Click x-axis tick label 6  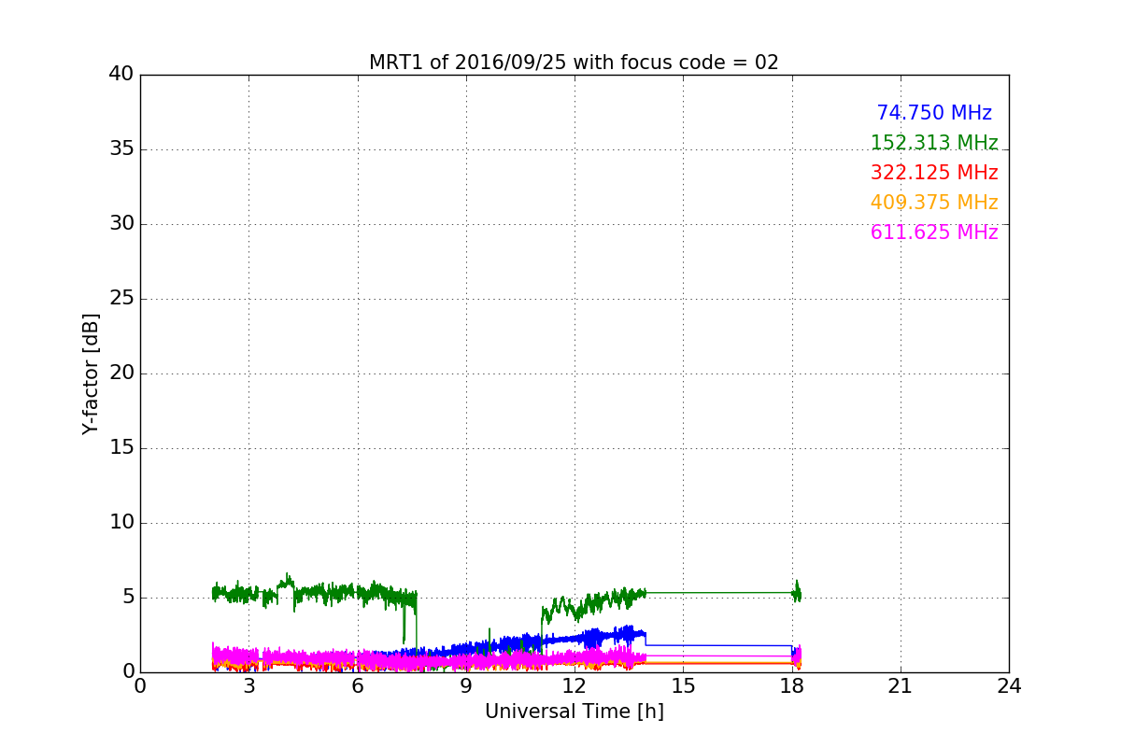pyautogui.click(x=358, y=685)
